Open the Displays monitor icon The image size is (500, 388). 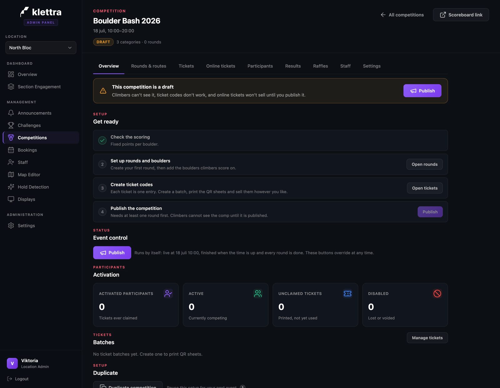(11, 199)
